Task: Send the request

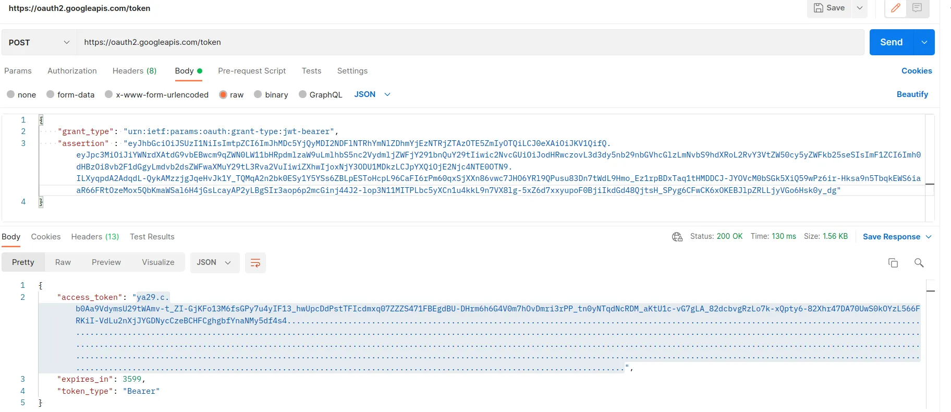Action: [892, 42]
